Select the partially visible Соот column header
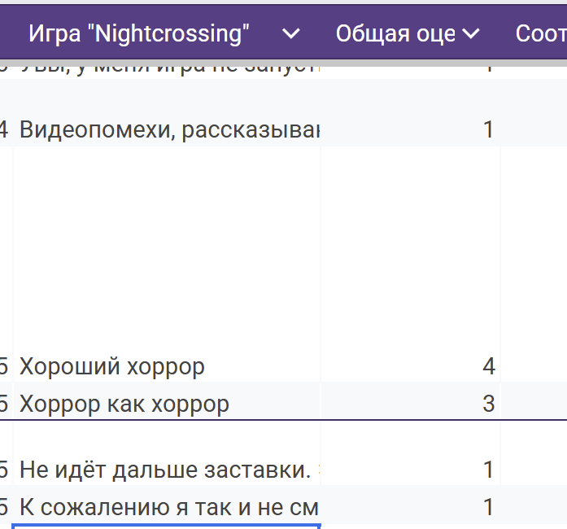 pos(540,33)
